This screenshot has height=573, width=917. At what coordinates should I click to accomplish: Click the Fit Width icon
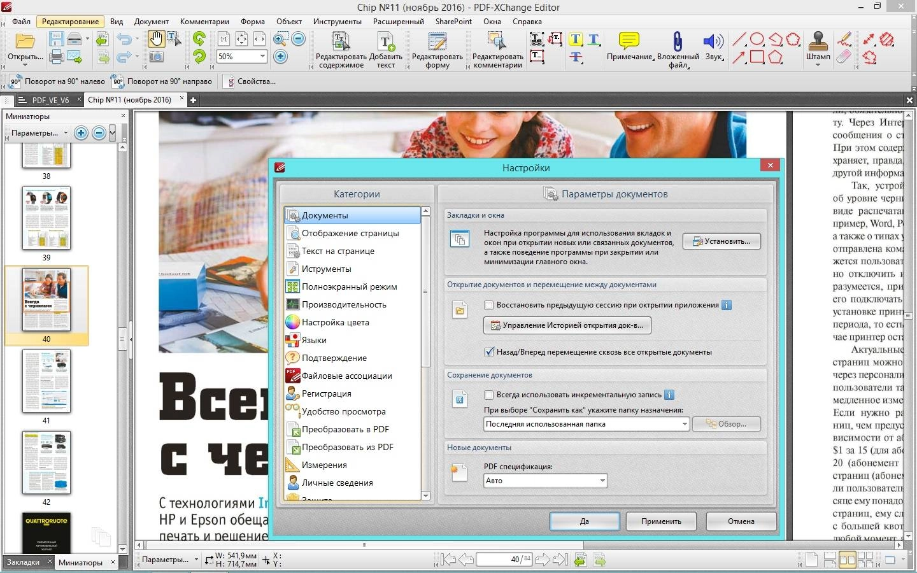259,39
